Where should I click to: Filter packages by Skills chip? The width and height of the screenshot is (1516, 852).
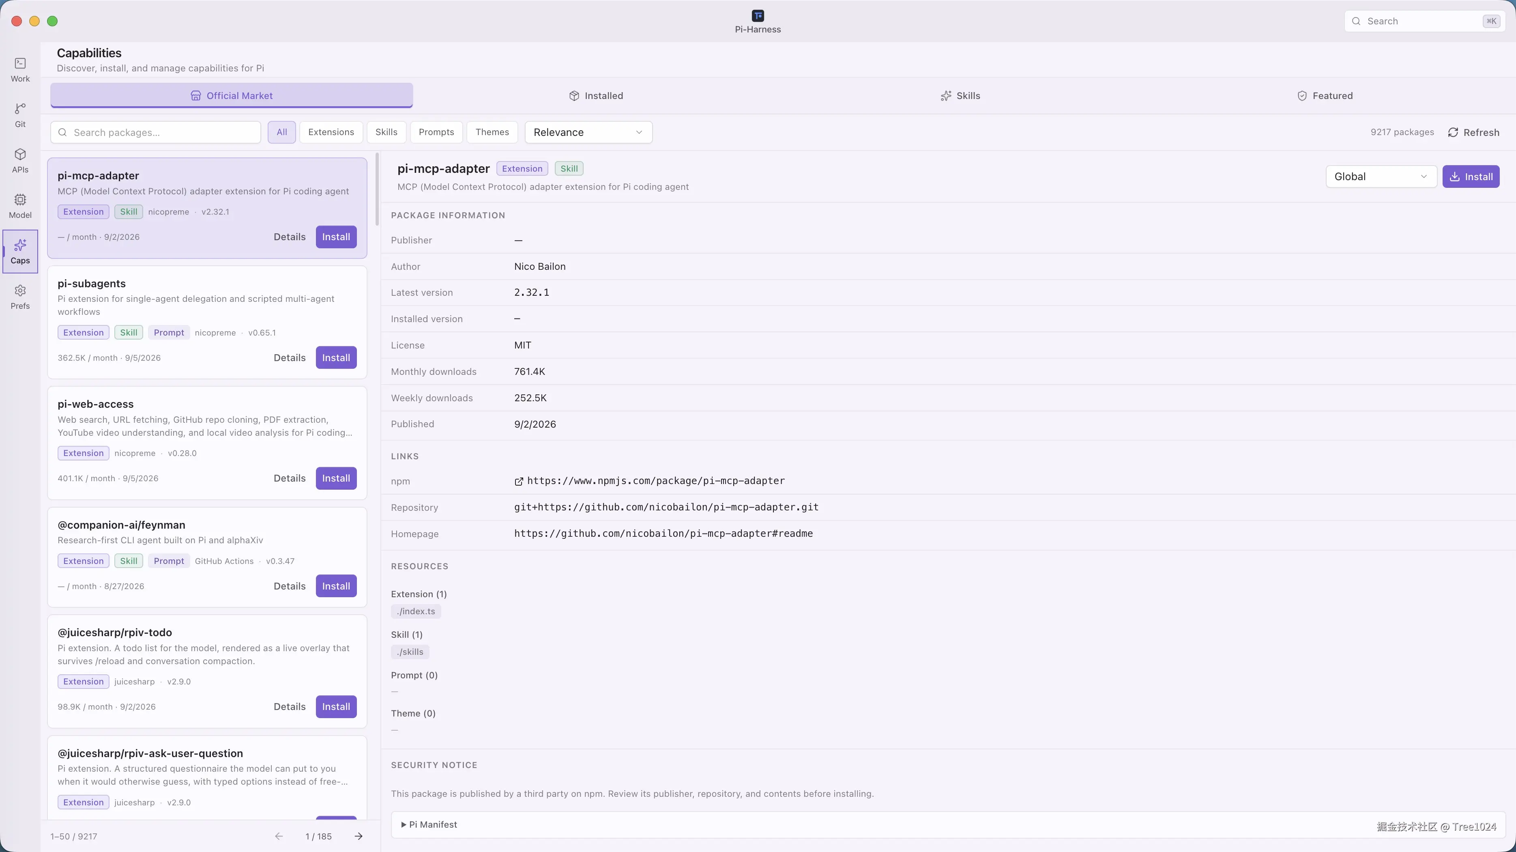(386, 132)
